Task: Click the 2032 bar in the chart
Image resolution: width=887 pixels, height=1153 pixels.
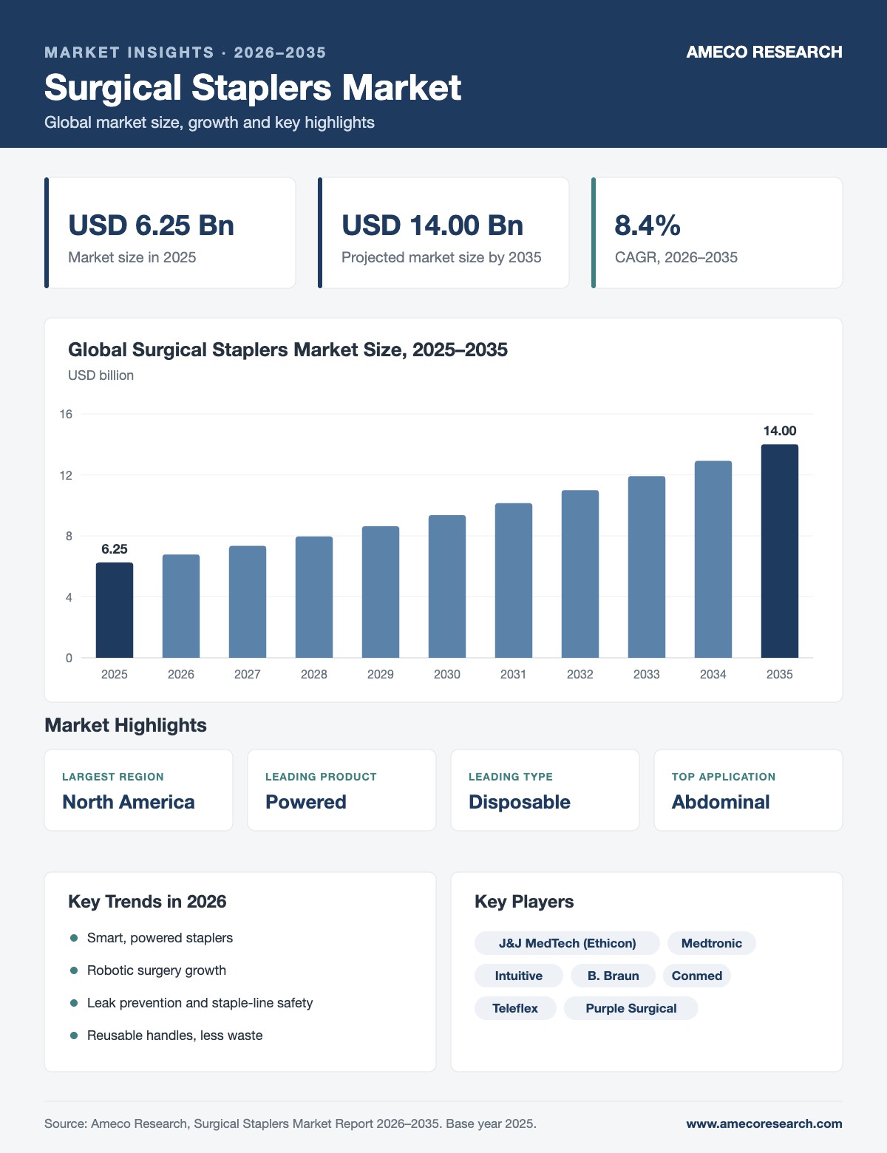Action: 580,574
